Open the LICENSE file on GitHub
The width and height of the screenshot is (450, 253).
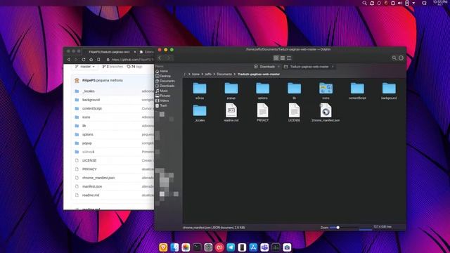click(x=89, y=160)
